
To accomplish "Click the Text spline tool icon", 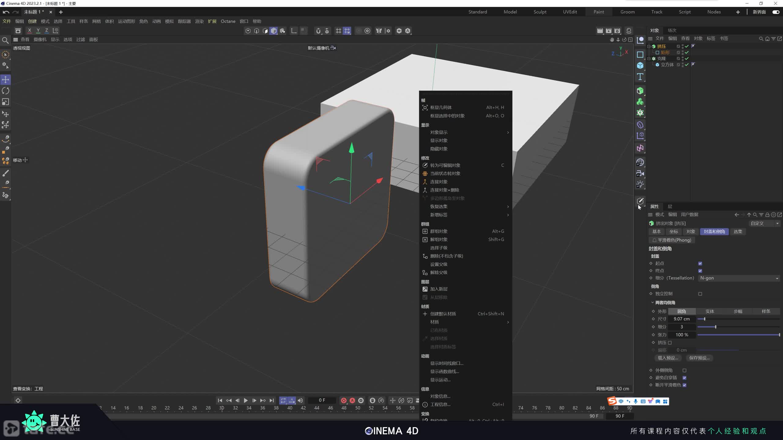I will point(640,77).
